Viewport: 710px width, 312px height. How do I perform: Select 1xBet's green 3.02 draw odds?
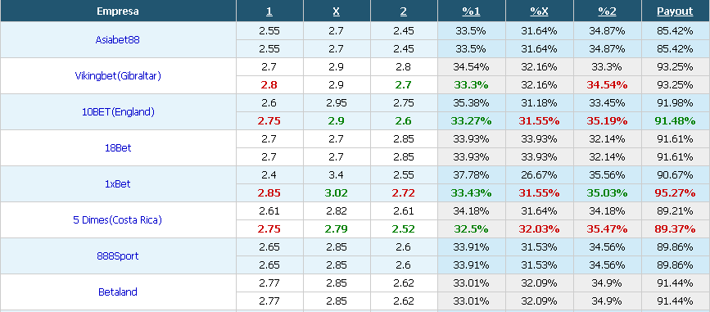pyautogui.click(x=336, y=193)
